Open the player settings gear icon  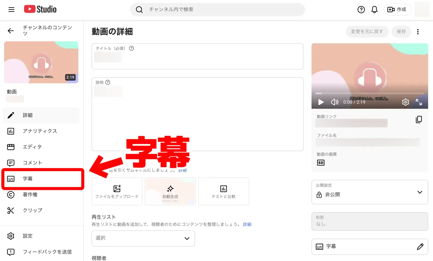click(405, 102)
